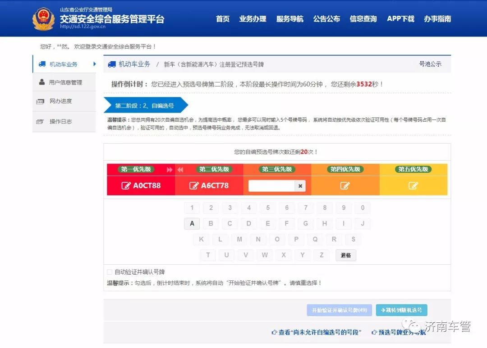Clear third priority input with the × icon
Image resolution: width=487 pixels, height=348 pixels.
300,185
